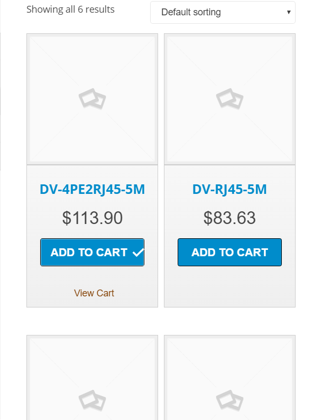Click top-right corner of bottom-right product image
This screenshot has height=420, width=322.
(292, 338)
